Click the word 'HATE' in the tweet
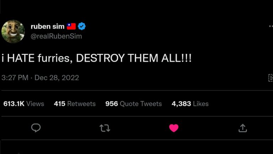The width and height of the screenshot is (273, 154). [x=20, y=58]
